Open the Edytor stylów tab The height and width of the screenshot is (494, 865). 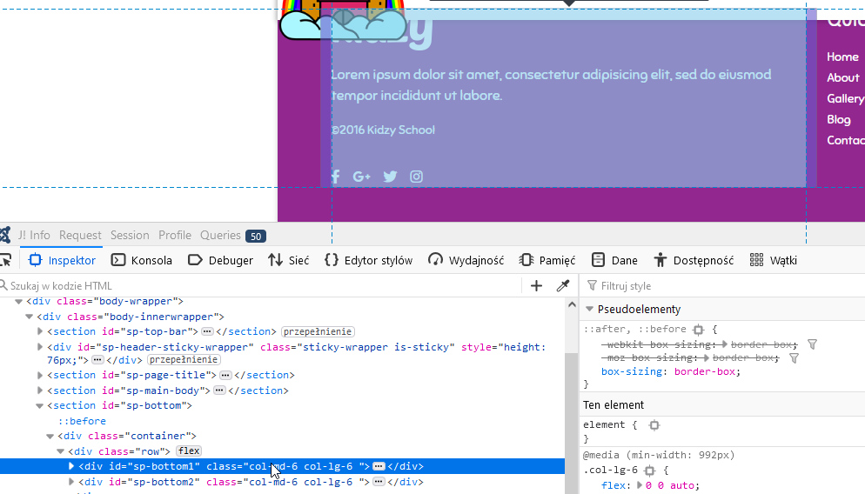pos(368,260)
